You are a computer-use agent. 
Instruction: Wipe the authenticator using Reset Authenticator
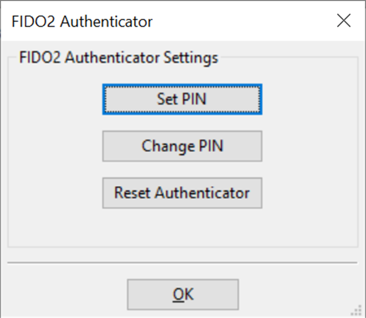[x=183, y=193]
